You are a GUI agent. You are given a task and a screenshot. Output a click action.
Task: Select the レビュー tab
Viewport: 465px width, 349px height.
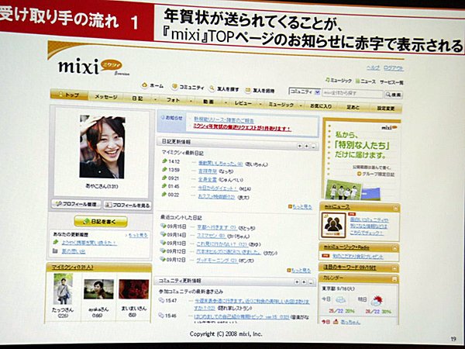coord(243,103)
